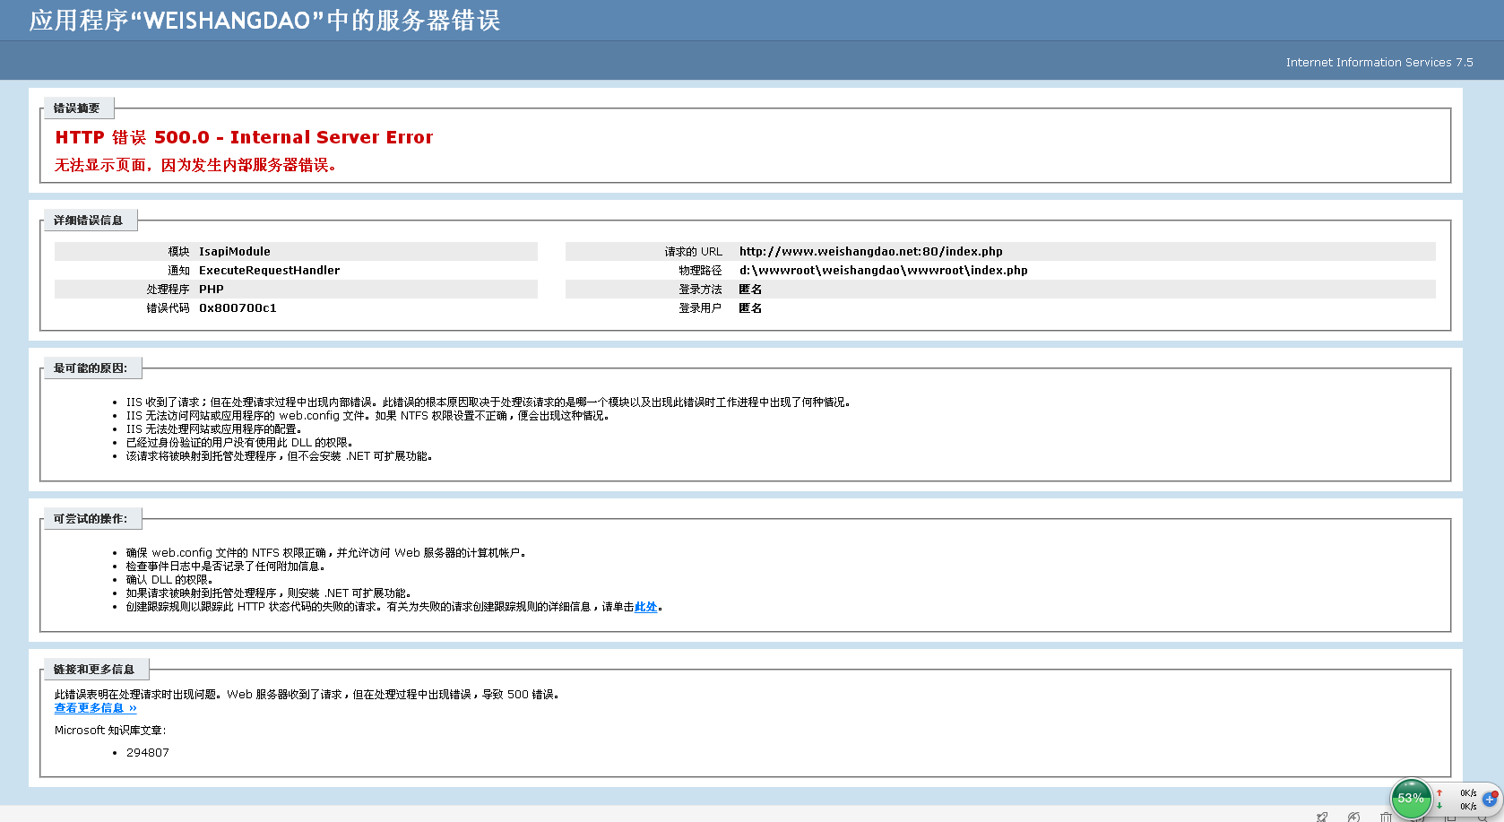Click the red upload arrow on speed widget
Screen dimensions: 1504x822
[x=1439, y=792]
